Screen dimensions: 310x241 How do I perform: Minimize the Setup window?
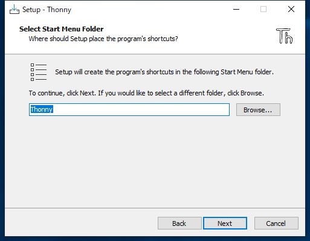(236, 9)
